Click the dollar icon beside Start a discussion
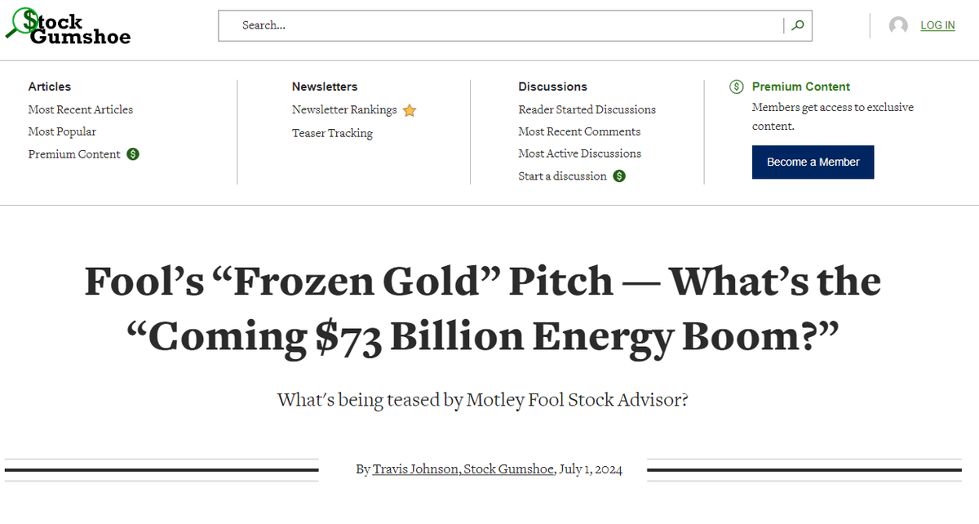 [619, 176]
